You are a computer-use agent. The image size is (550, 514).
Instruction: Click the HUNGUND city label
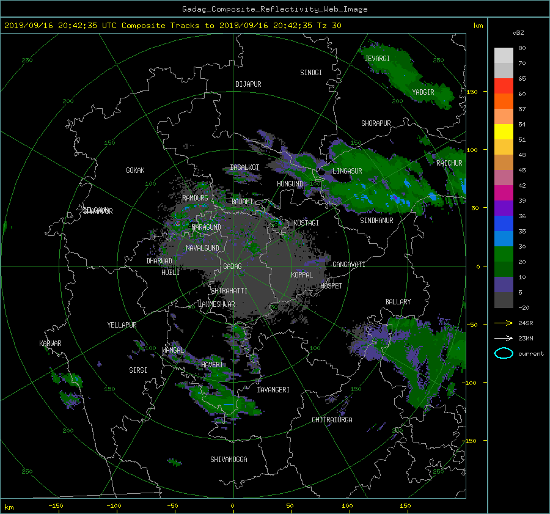[290, 184]
